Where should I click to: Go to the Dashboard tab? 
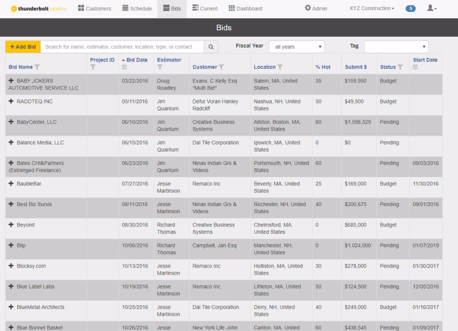[245, 9]
